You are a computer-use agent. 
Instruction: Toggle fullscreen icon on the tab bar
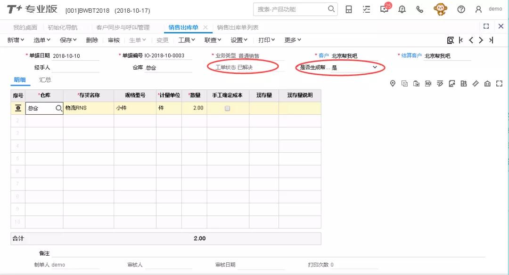click(486, 26)
